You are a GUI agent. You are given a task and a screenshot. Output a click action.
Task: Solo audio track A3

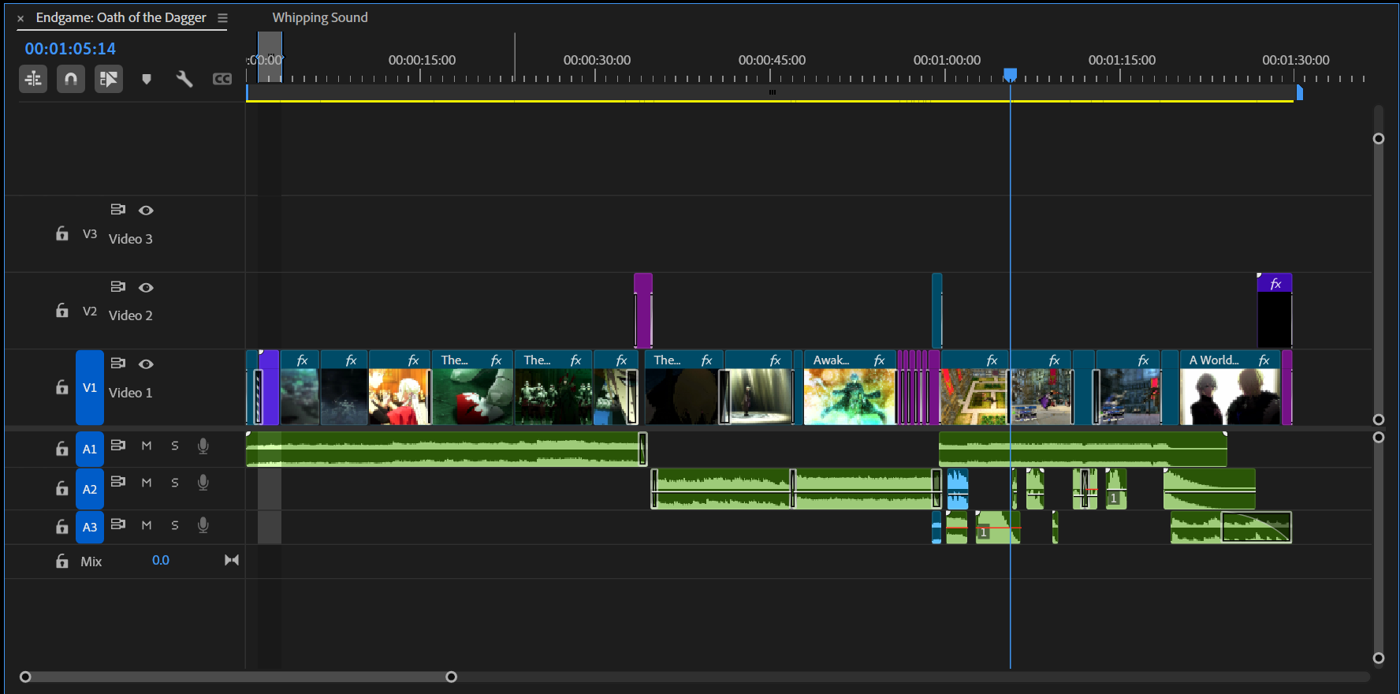175,525
